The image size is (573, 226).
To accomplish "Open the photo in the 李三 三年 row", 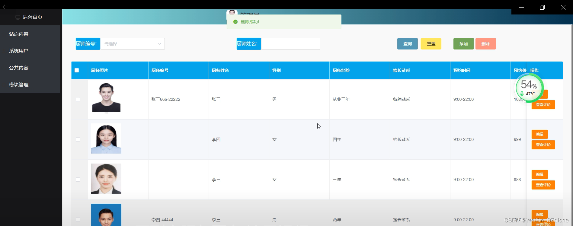I will click(x=106, y=179).
